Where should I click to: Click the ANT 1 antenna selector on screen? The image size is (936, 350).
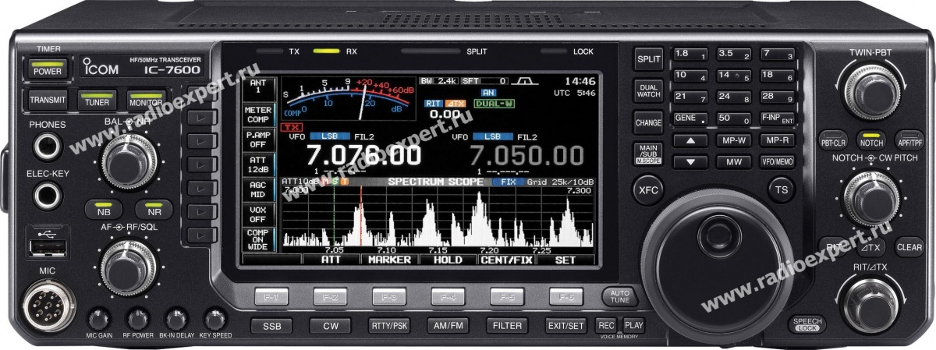click(258, 86)
